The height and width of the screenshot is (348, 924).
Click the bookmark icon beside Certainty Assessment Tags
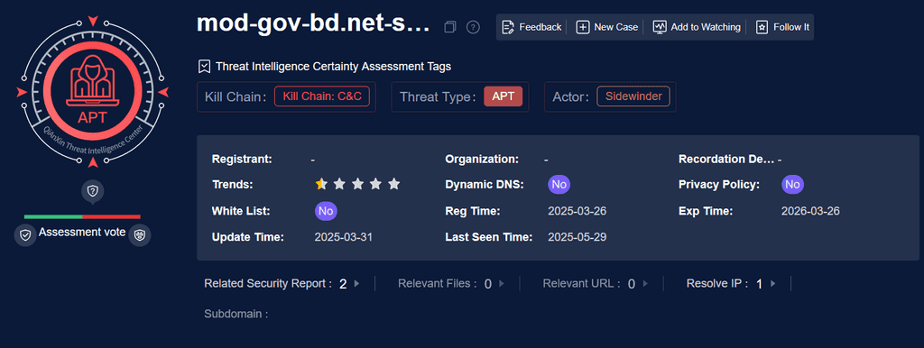pos(204,67)
